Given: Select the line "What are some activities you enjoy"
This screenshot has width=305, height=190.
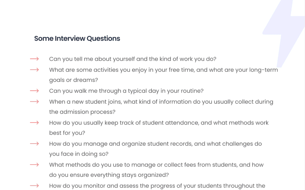Looking at the screenshot, I should tap(163, 70).
